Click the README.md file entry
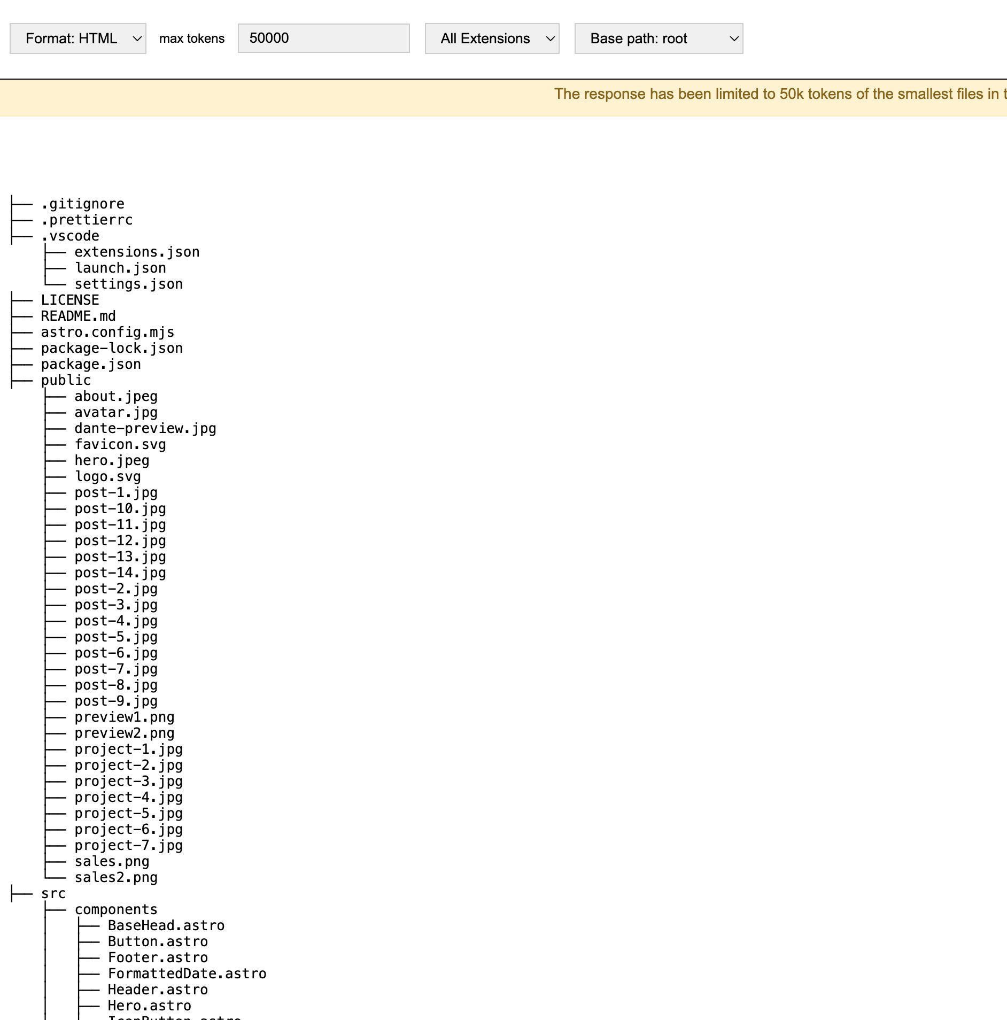This screenshot has height=1020, width=1007. click(x=78, y=316)
